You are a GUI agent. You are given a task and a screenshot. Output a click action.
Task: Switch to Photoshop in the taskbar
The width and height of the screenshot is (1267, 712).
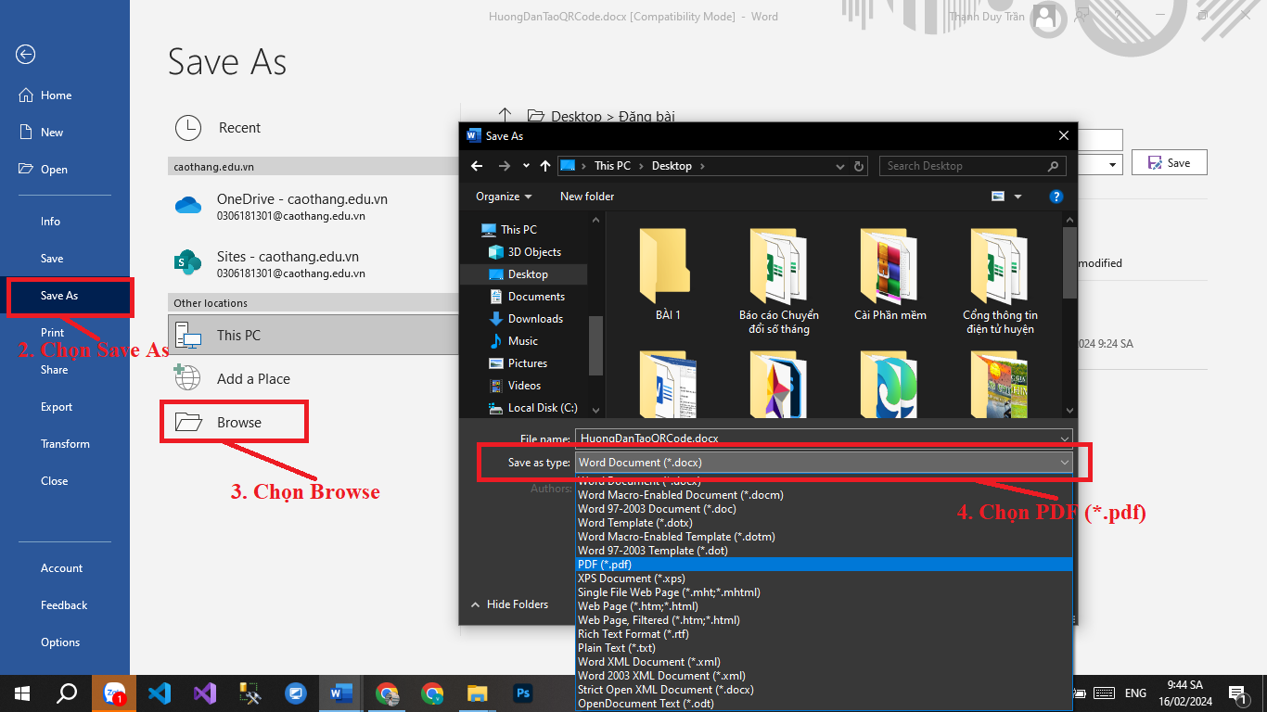(522, 693)
